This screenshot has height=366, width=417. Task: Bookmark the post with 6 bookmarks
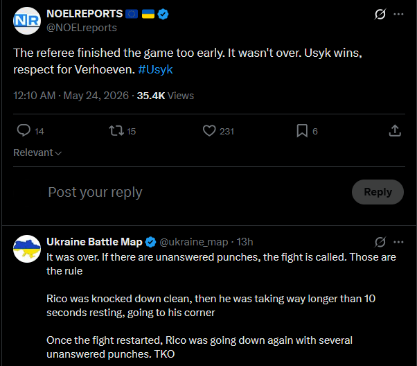tap(302, 131)
